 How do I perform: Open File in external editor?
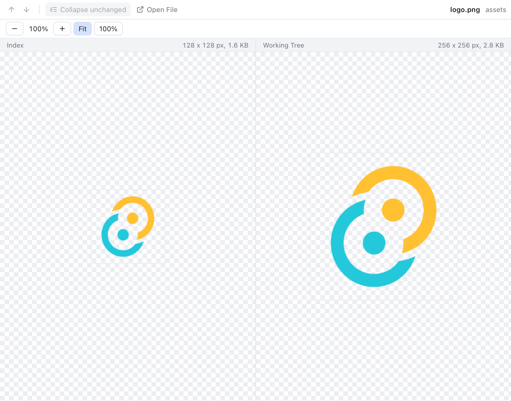pyautogui.click(x=157, y=9)
